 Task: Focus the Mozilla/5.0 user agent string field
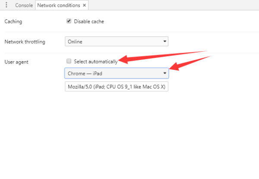(116, 87)
